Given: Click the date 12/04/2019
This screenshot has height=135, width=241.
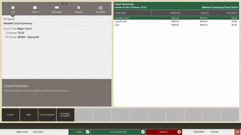Looking at the screenshot, I should (x=199, y=132).
